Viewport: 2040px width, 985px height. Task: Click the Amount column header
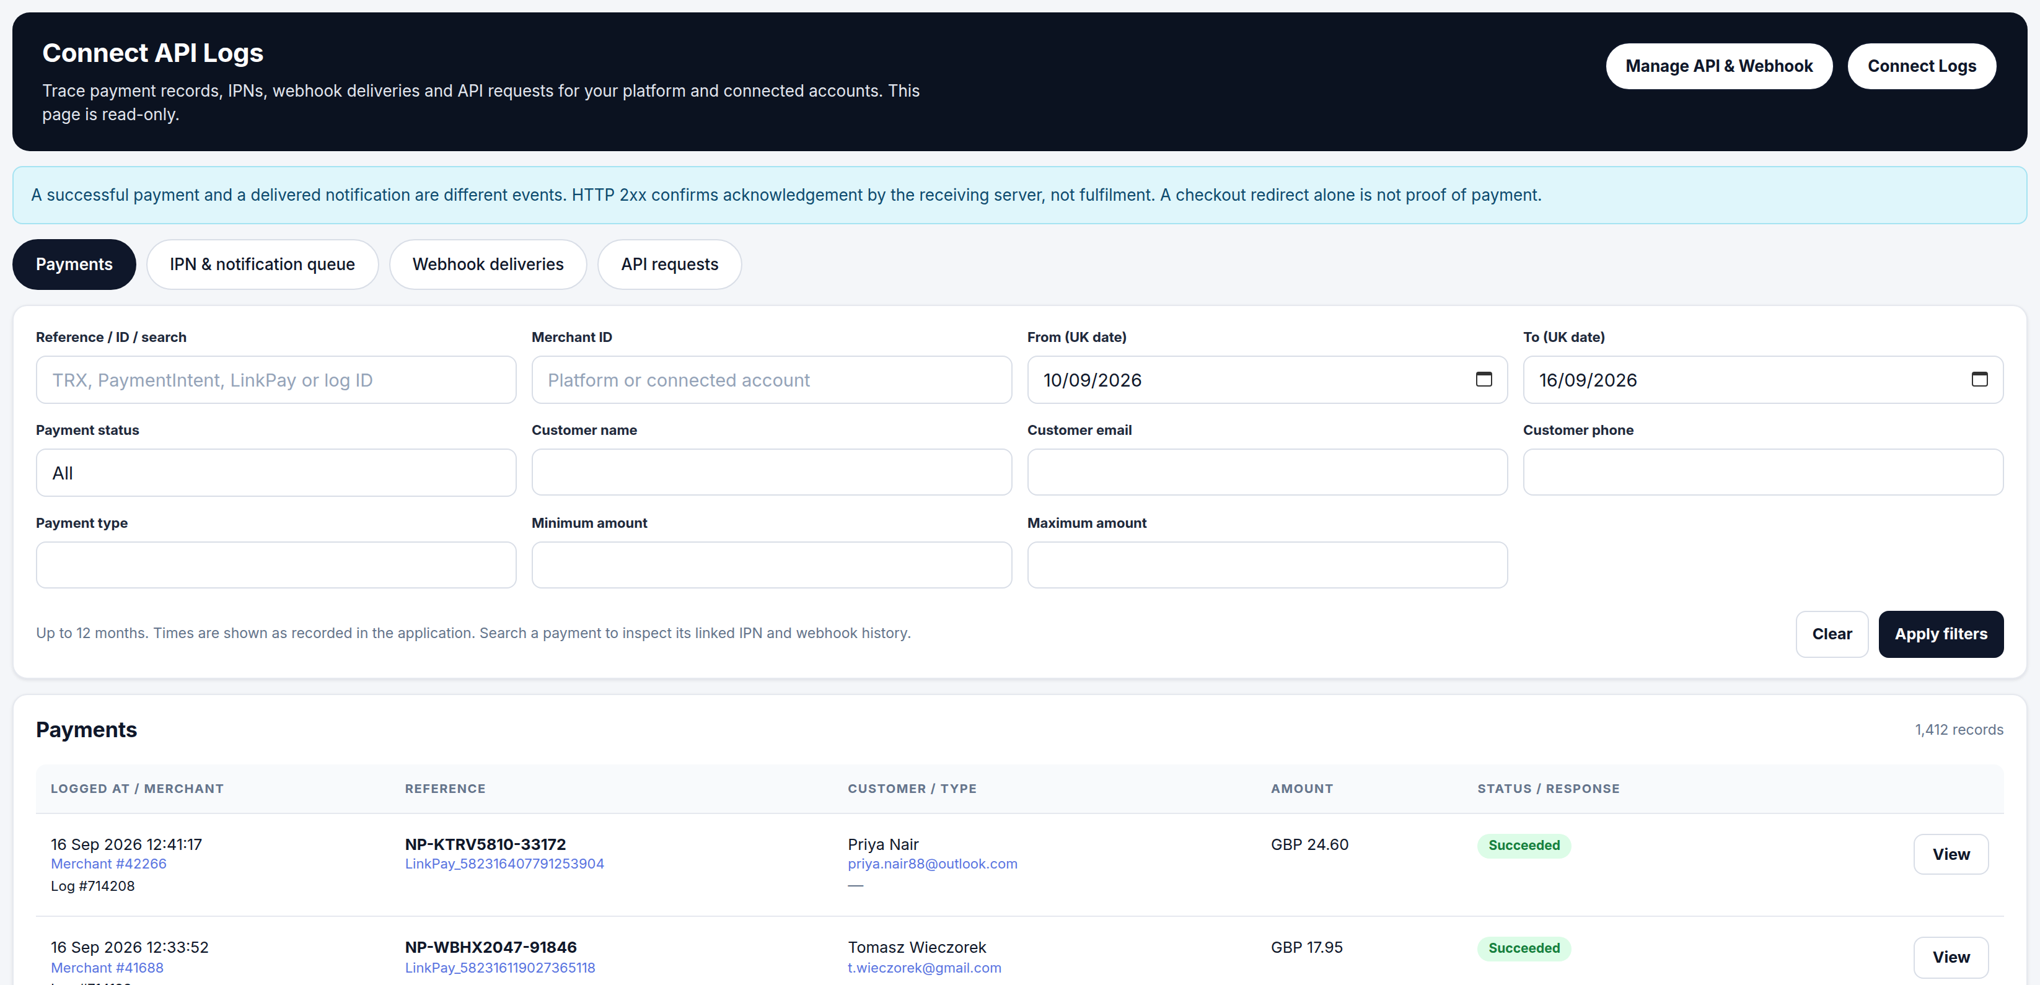click(1302, 789)
